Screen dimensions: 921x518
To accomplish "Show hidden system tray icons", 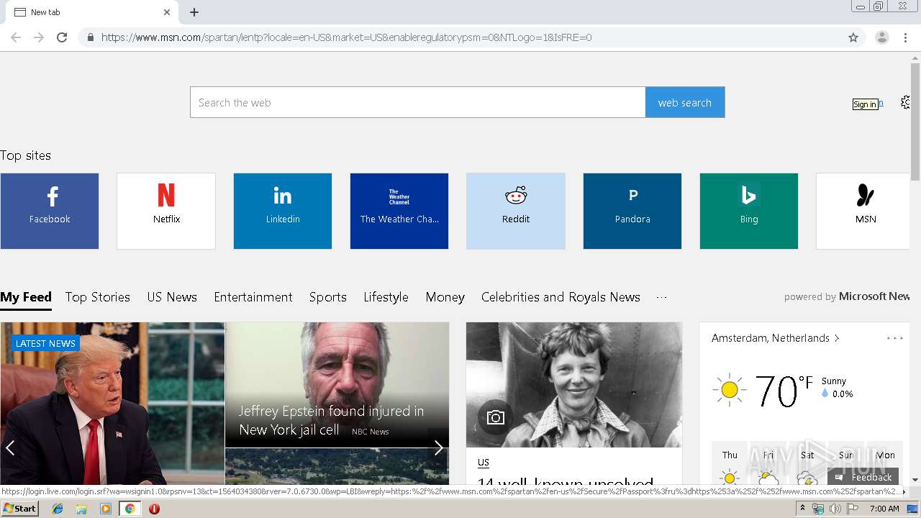I will coord(802,509).
